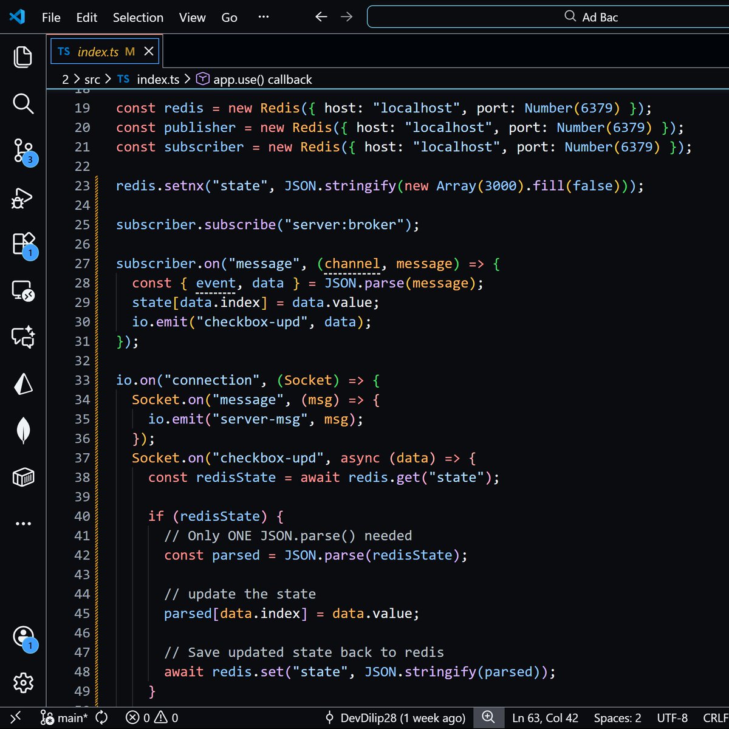Open the Extensions view in activity bar
Image resolution: width=729 pixels, height=729 pixels.
point(24,245)
